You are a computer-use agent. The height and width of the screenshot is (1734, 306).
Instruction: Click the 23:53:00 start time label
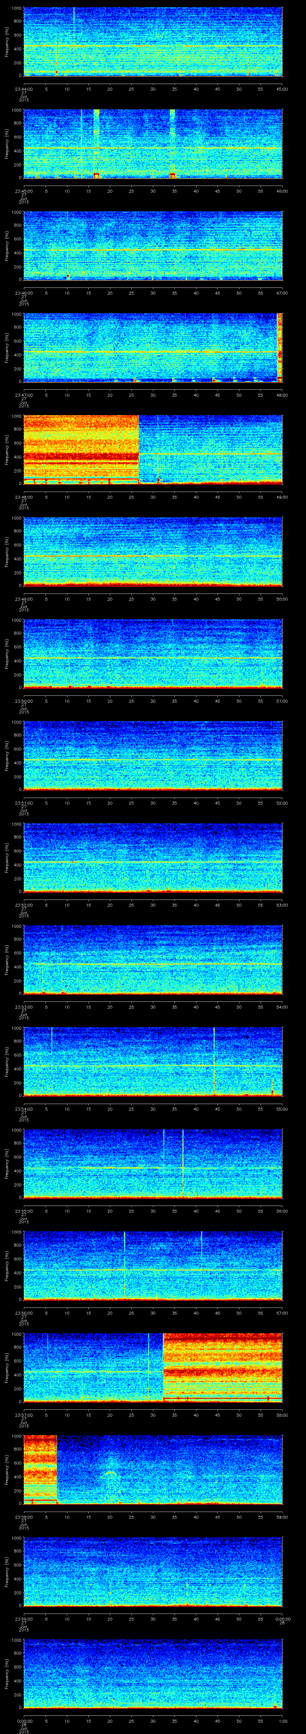24,1006
